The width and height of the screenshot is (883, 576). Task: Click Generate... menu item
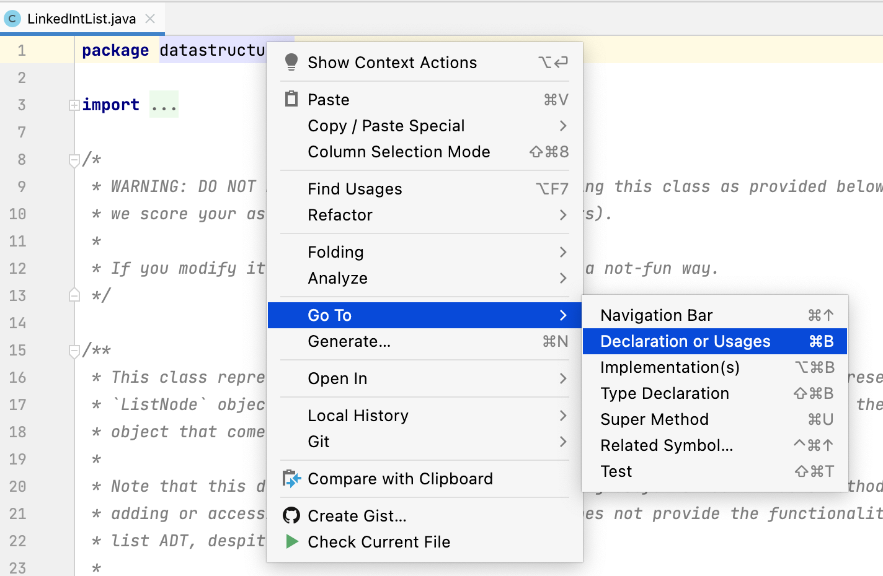[349, 341]
